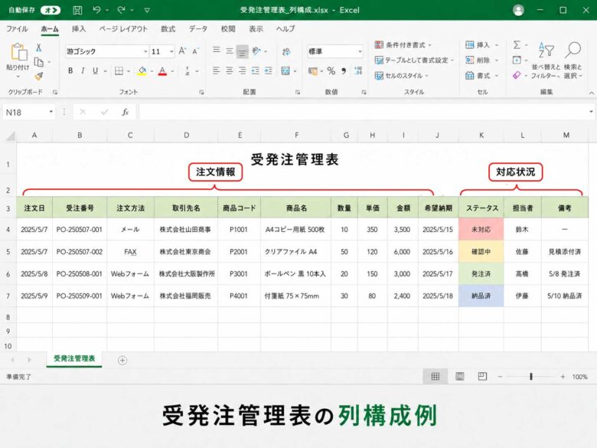Open the 数式 ribbon tab
Viewport: 597px width, 448px height.
(168, 29)
